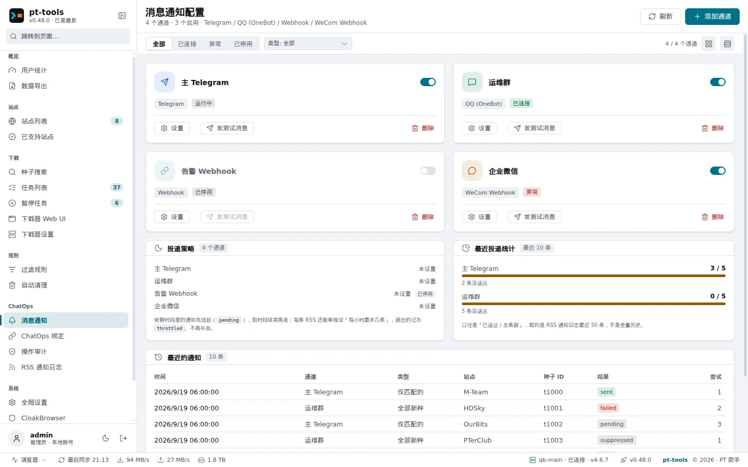The width and height of the screenshot is (748, 467).
Task: Click the admin user avatar icon
Action: 17,438
